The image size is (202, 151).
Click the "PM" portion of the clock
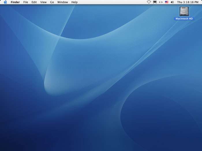click(196, 2)
